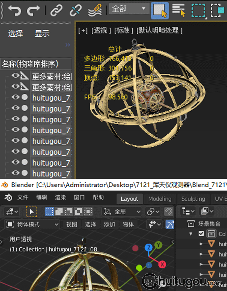Activate the Select and Link chain icon
This screenshot has width=227, height=291.
[56, 10]
